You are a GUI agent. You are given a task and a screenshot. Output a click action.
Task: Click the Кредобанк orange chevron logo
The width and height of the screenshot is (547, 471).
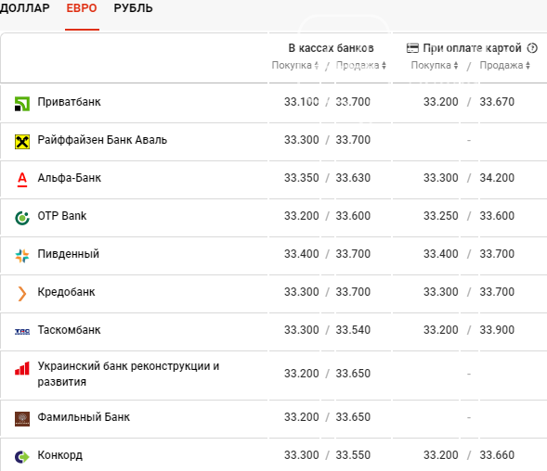point(22,293)
